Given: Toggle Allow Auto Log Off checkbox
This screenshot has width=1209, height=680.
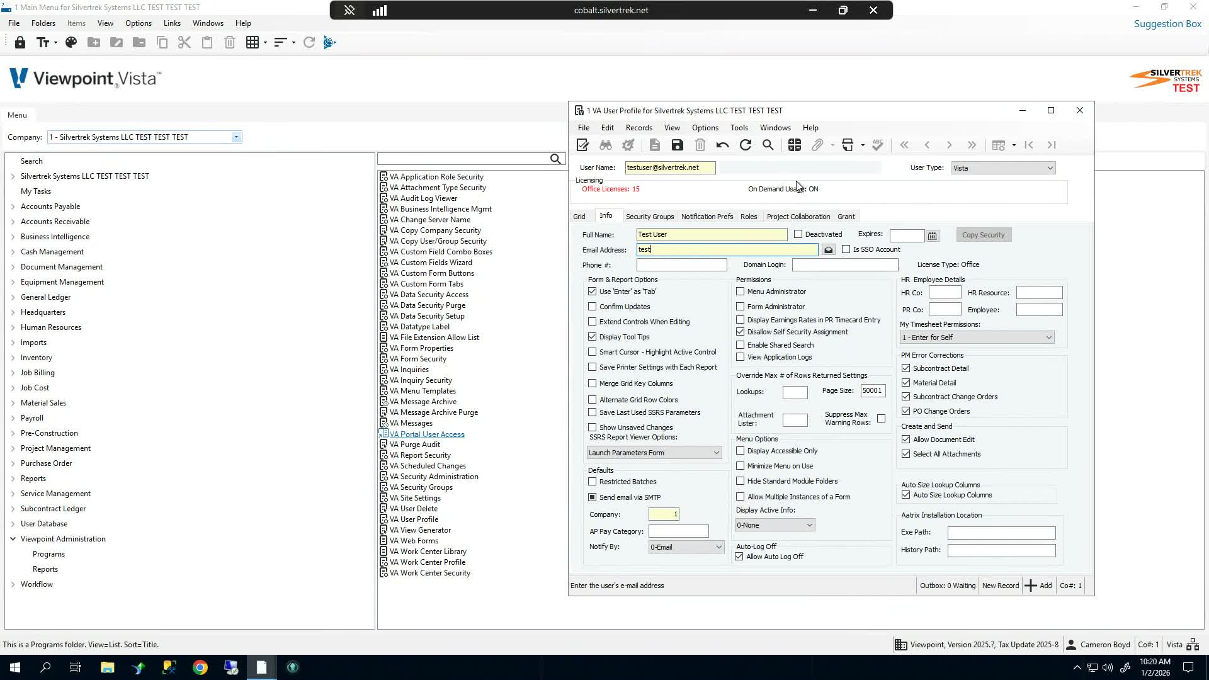Looking at the screenshot, I should (739, 557).
